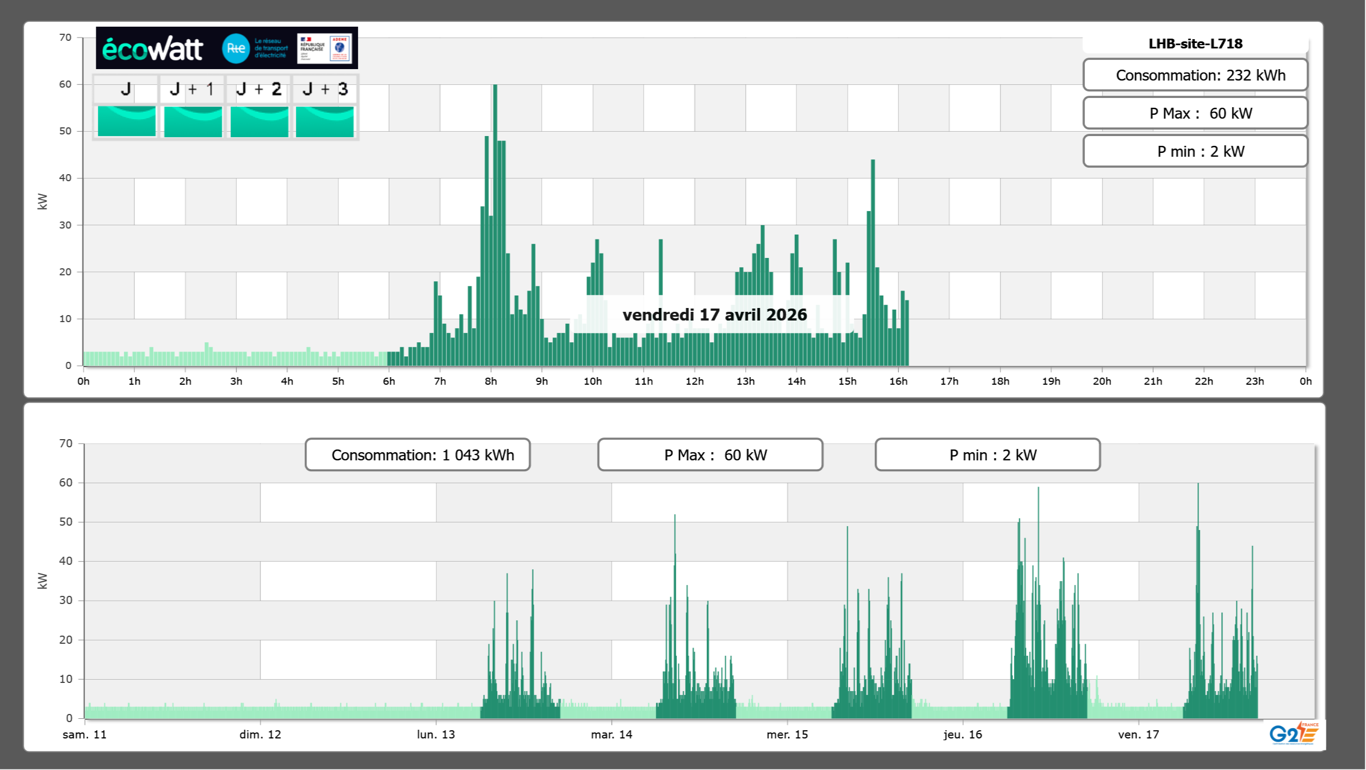Click the daily P Max : 60 kW box
The image size is (1366, 770).
1195,113
